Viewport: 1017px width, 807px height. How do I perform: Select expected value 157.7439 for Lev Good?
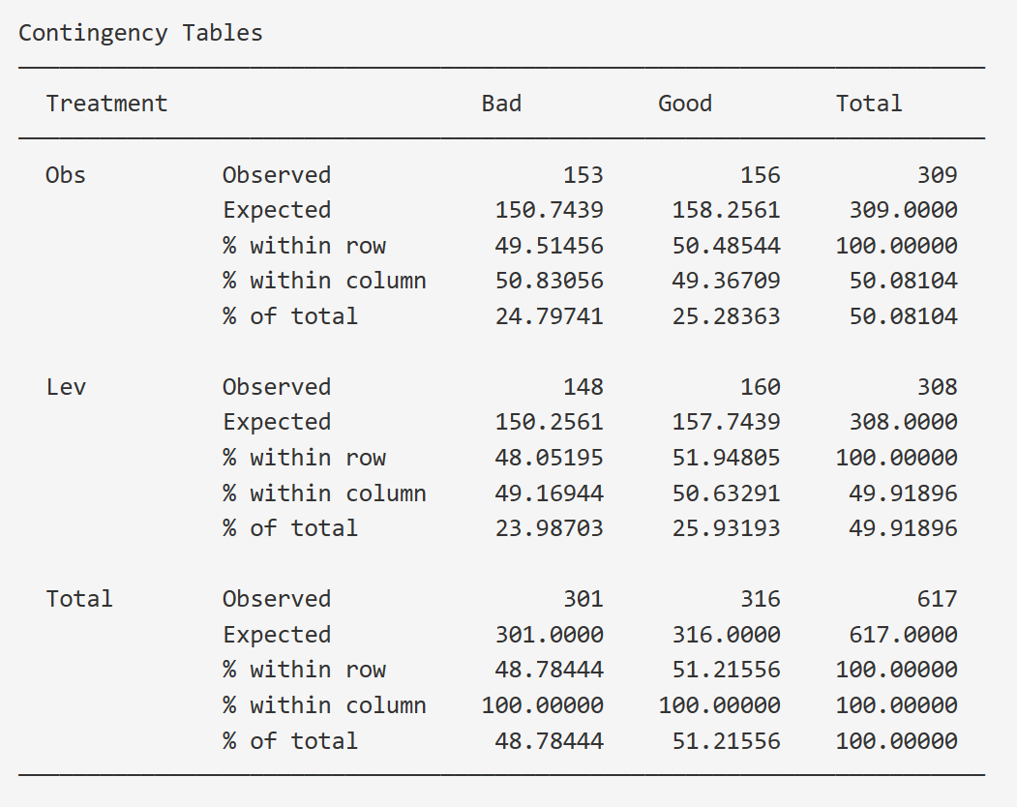click(x=726, y=422)
